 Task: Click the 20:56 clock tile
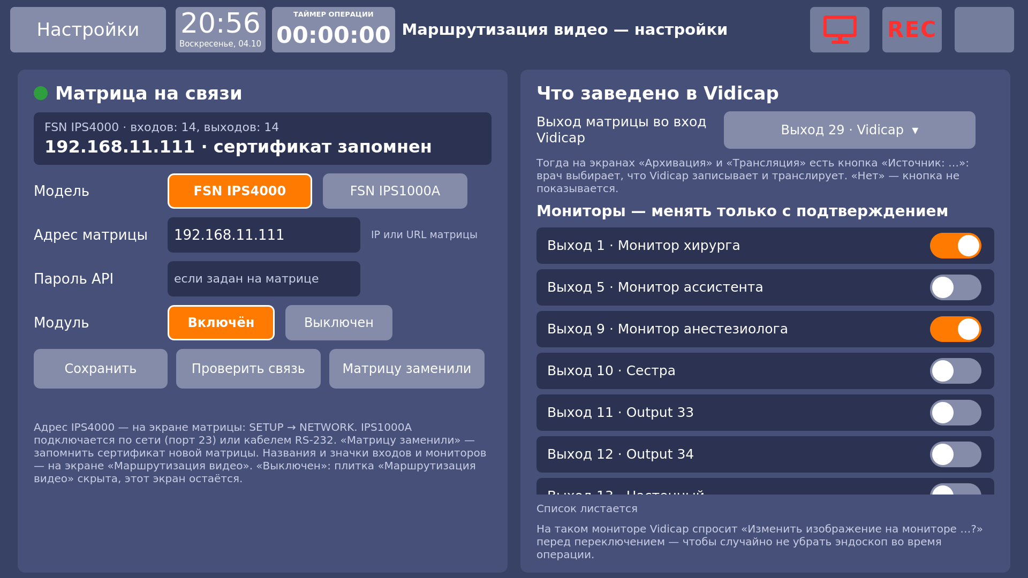pyautogui.click(x=221, y=29)
